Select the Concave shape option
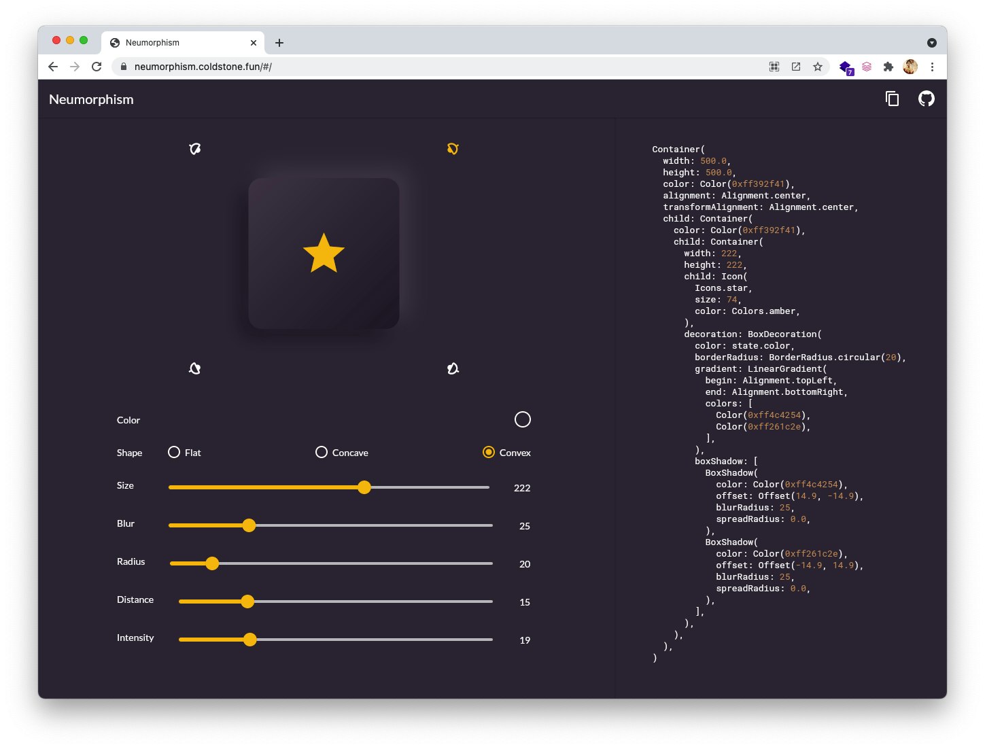 click(x=342, y=453)
